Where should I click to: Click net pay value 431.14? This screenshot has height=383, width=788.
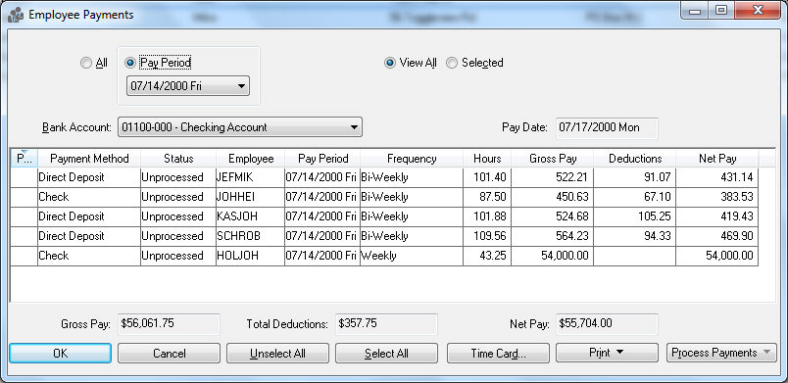point(717,177)
